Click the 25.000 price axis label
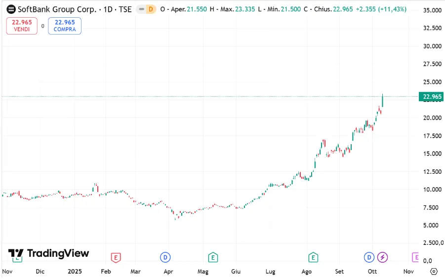445x279 pixels. [x=432, y=82]
